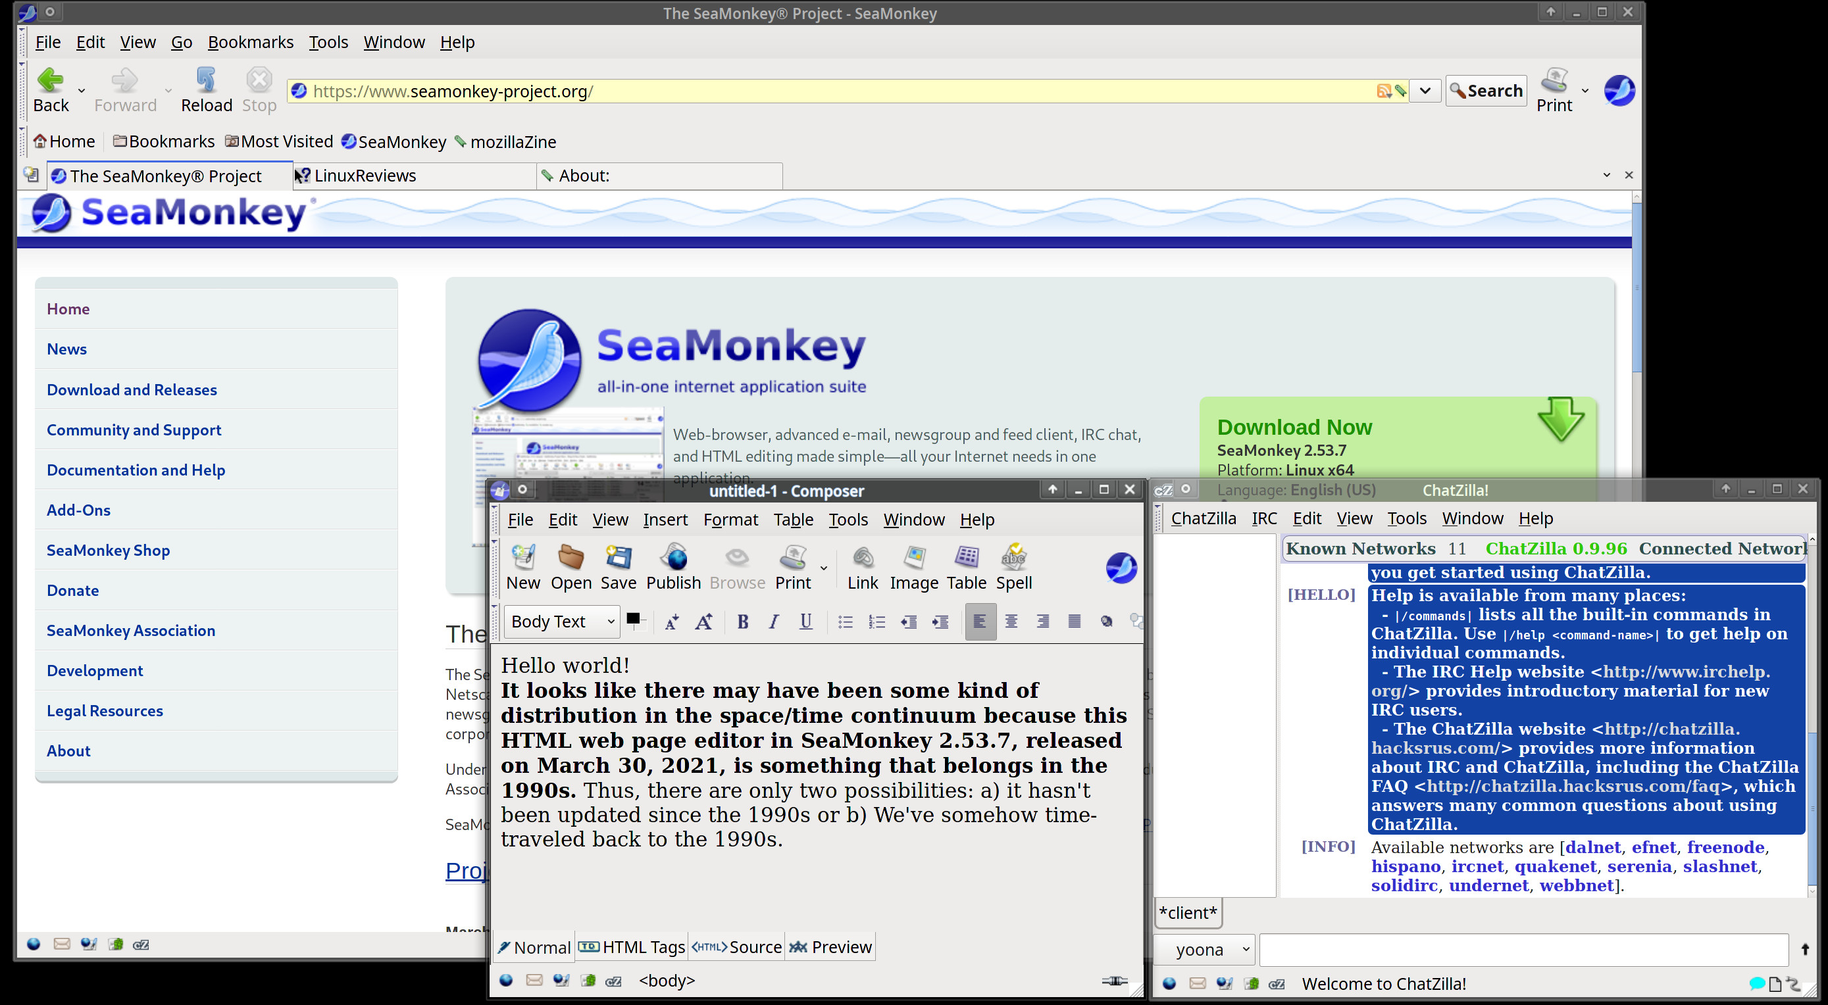The height and width of the screenshot is (1005, 1828).
Task: Open the Body Text paragraph format dropdown
Action: (562, 622)
